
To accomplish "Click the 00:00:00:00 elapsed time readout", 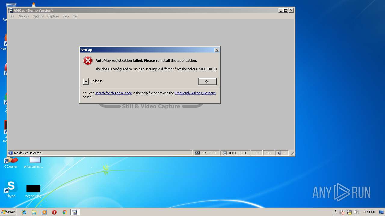I will [238, 153].
